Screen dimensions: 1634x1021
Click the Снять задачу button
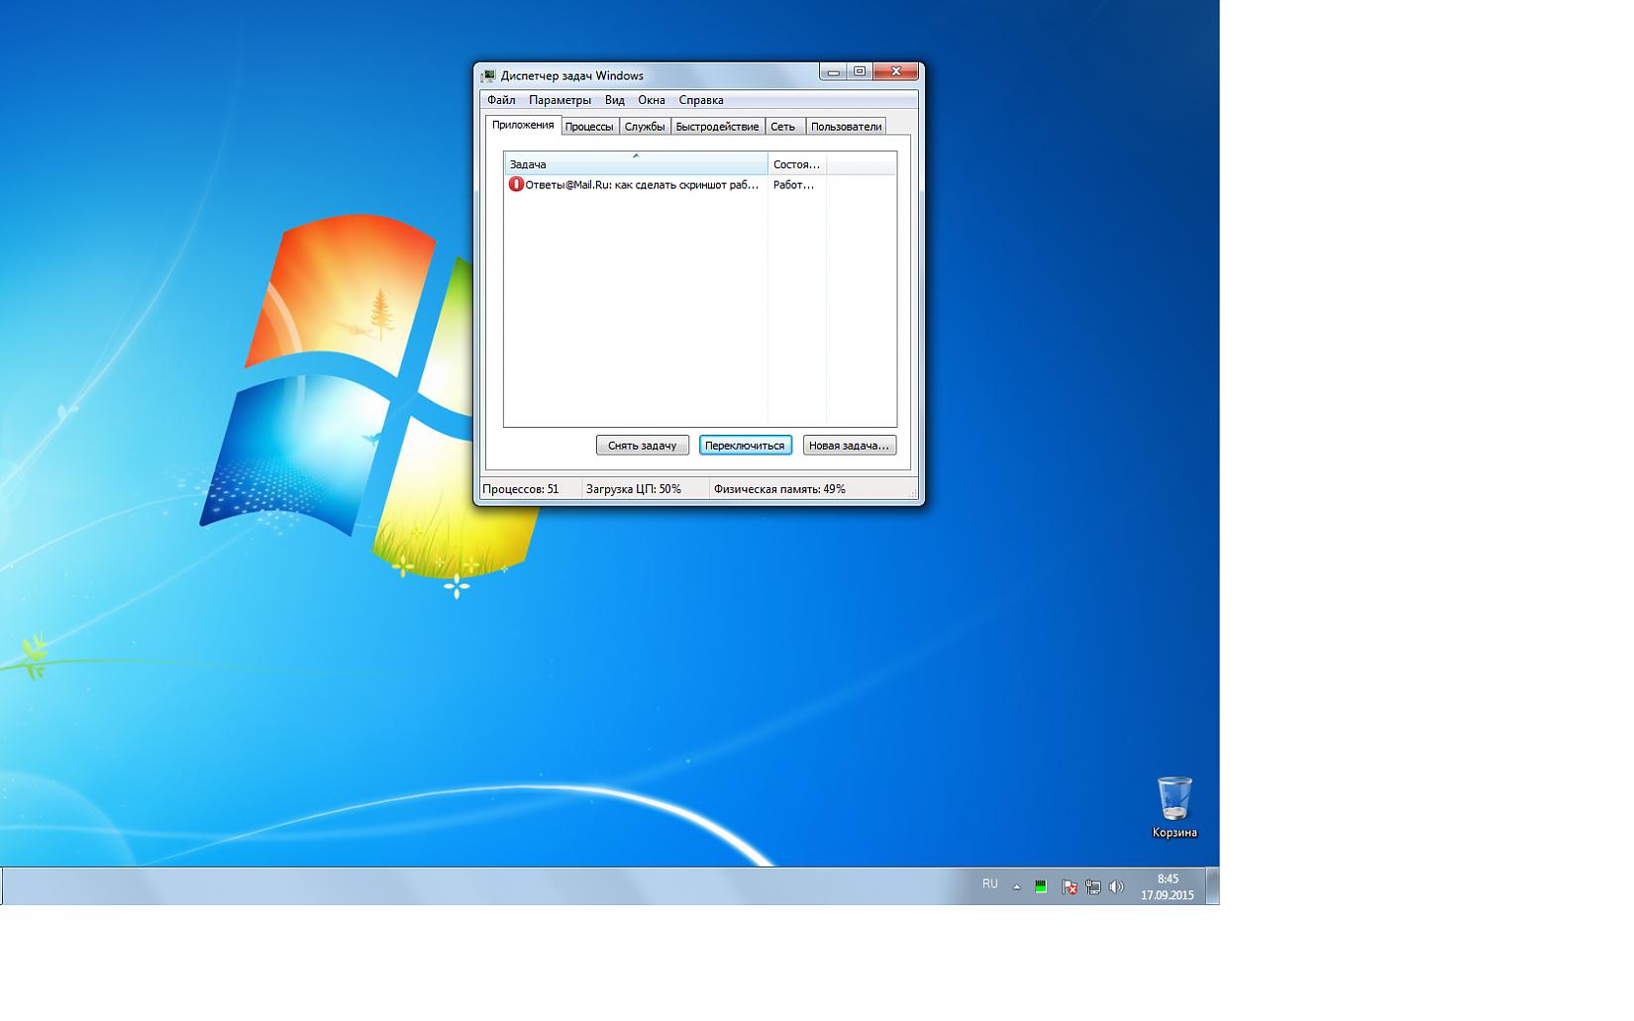pos(643,446)
